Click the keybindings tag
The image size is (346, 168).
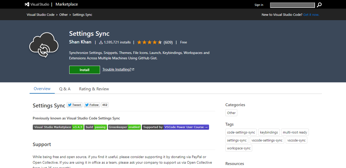(269, 132)
